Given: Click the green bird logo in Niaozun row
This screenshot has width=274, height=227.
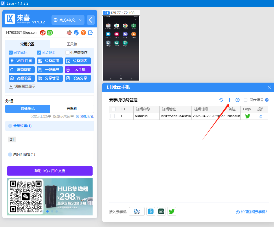Looking at the screenshot, I should point(248,116).
